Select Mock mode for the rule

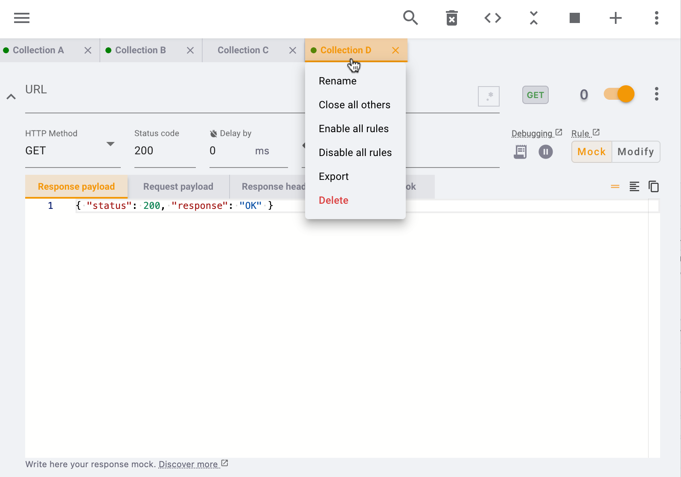(591, 152)
